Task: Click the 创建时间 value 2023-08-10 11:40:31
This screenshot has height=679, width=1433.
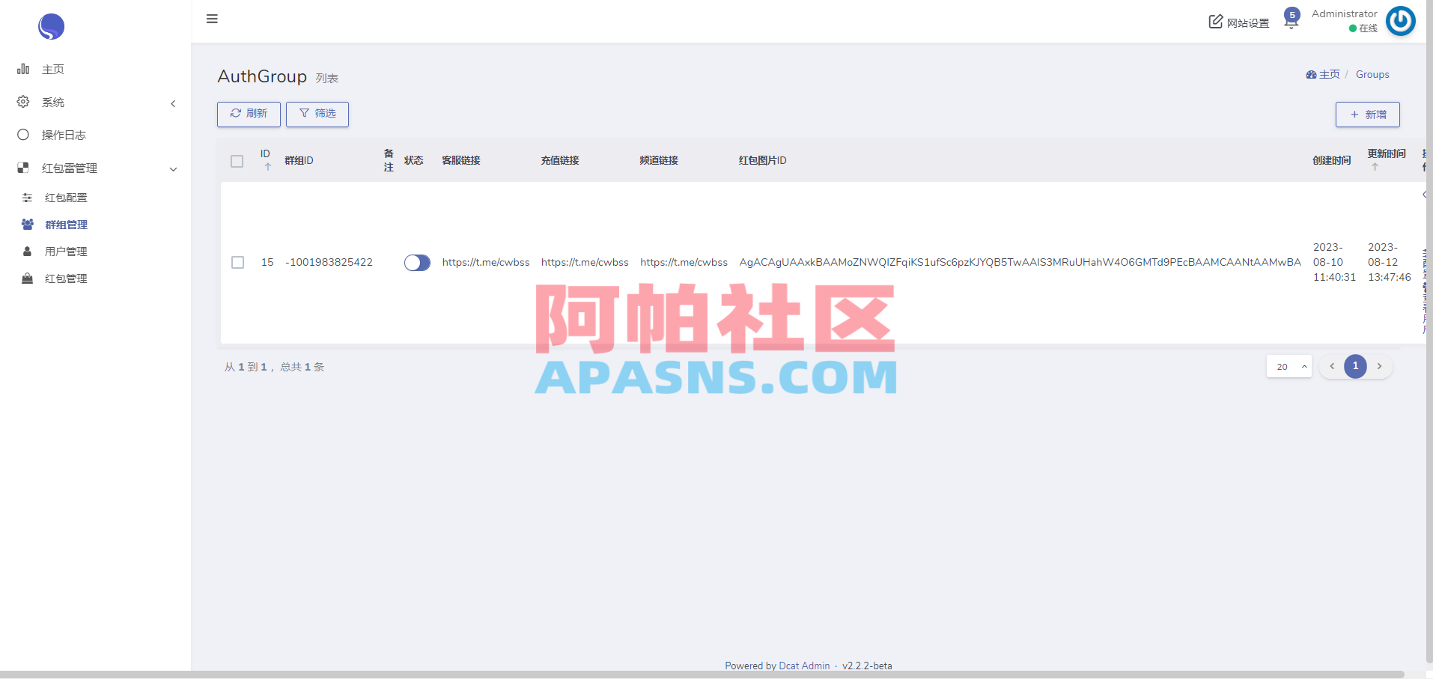Action: 1334,262
